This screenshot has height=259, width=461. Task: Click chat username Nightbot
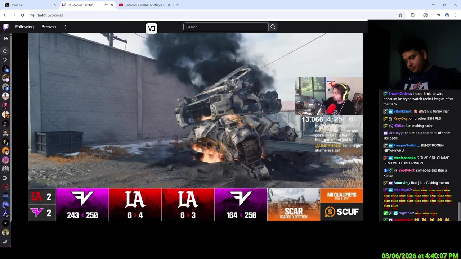point(406,213)
